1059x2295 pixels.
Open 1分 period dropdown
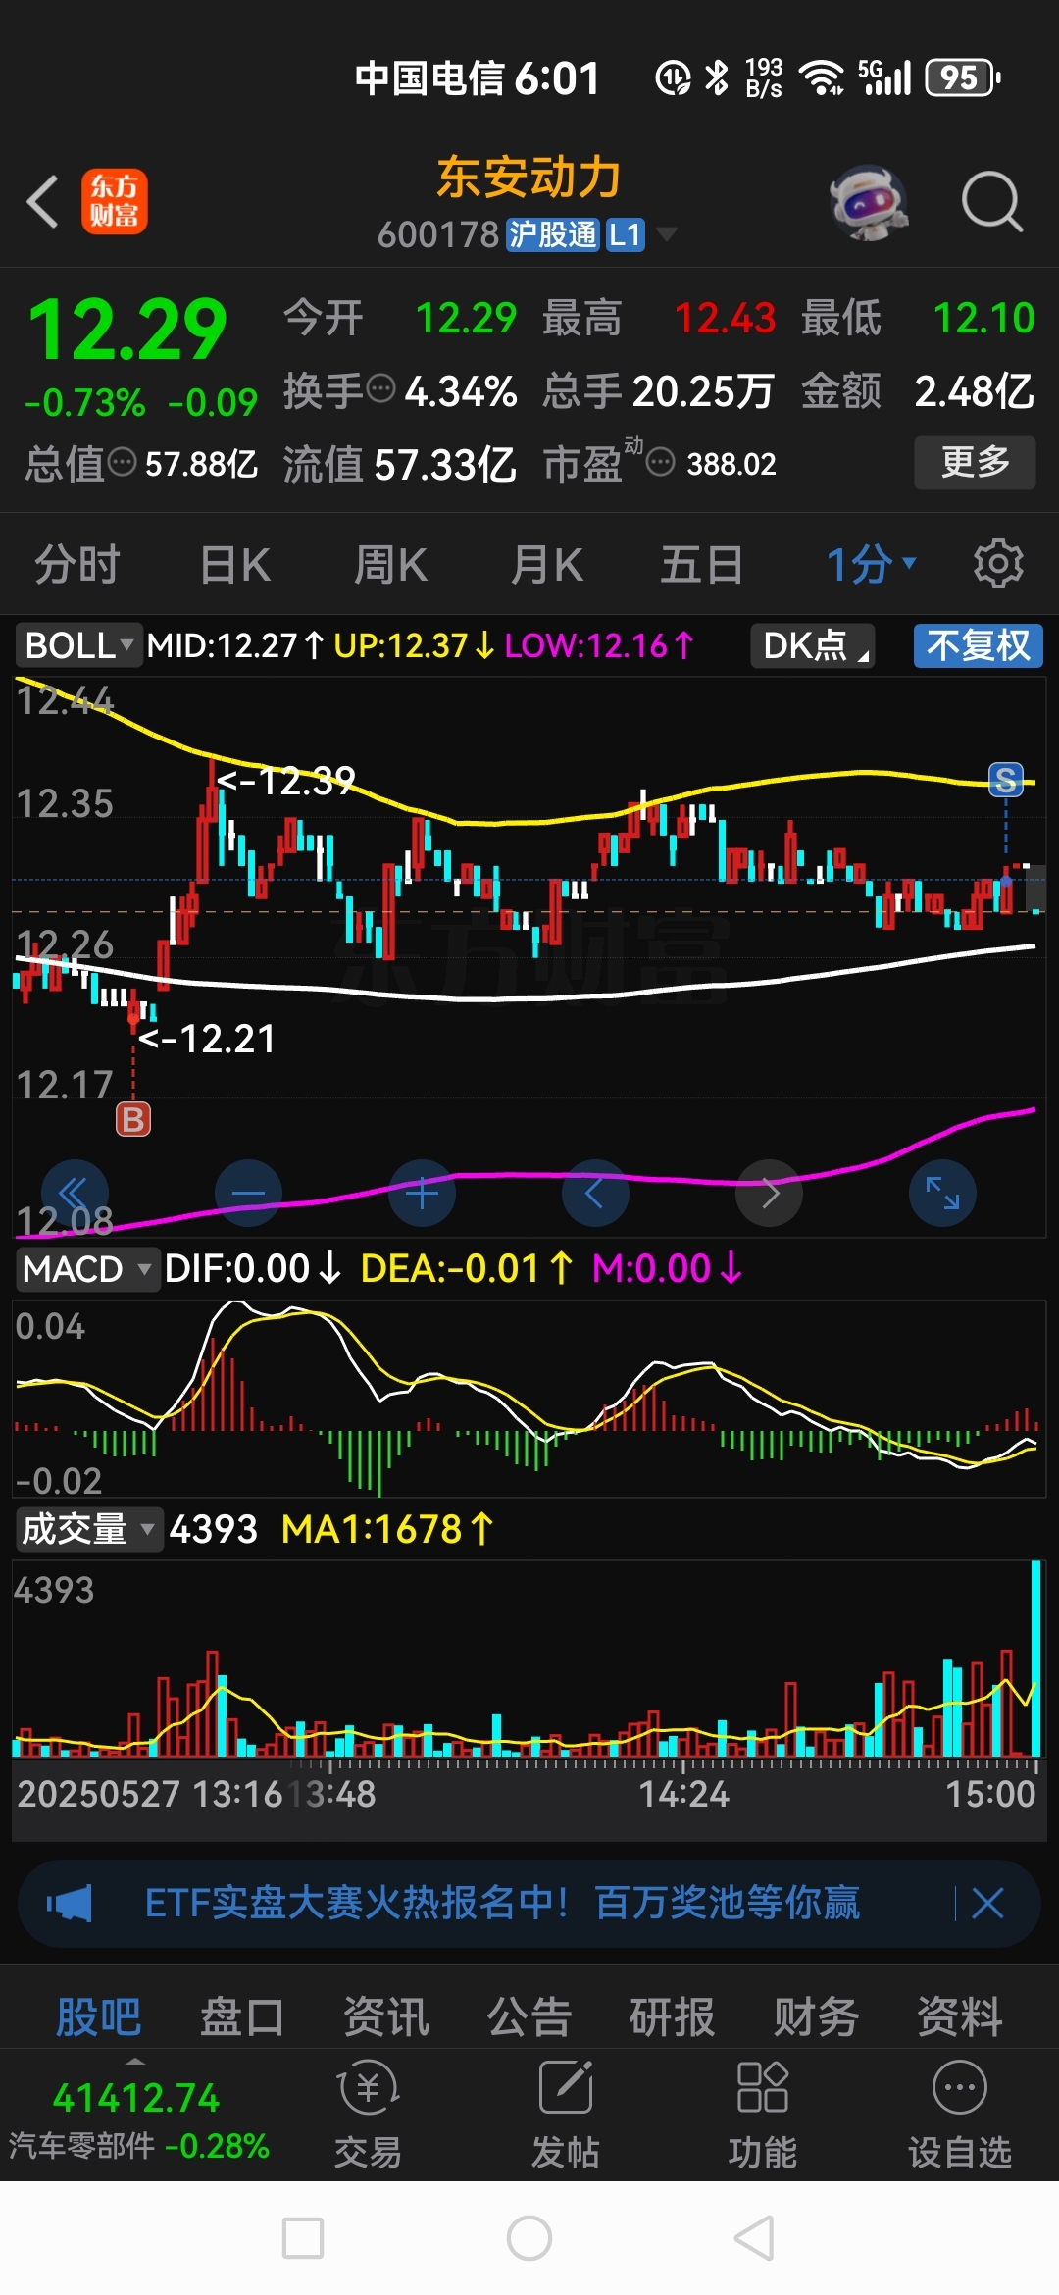(x=871, y=564)
